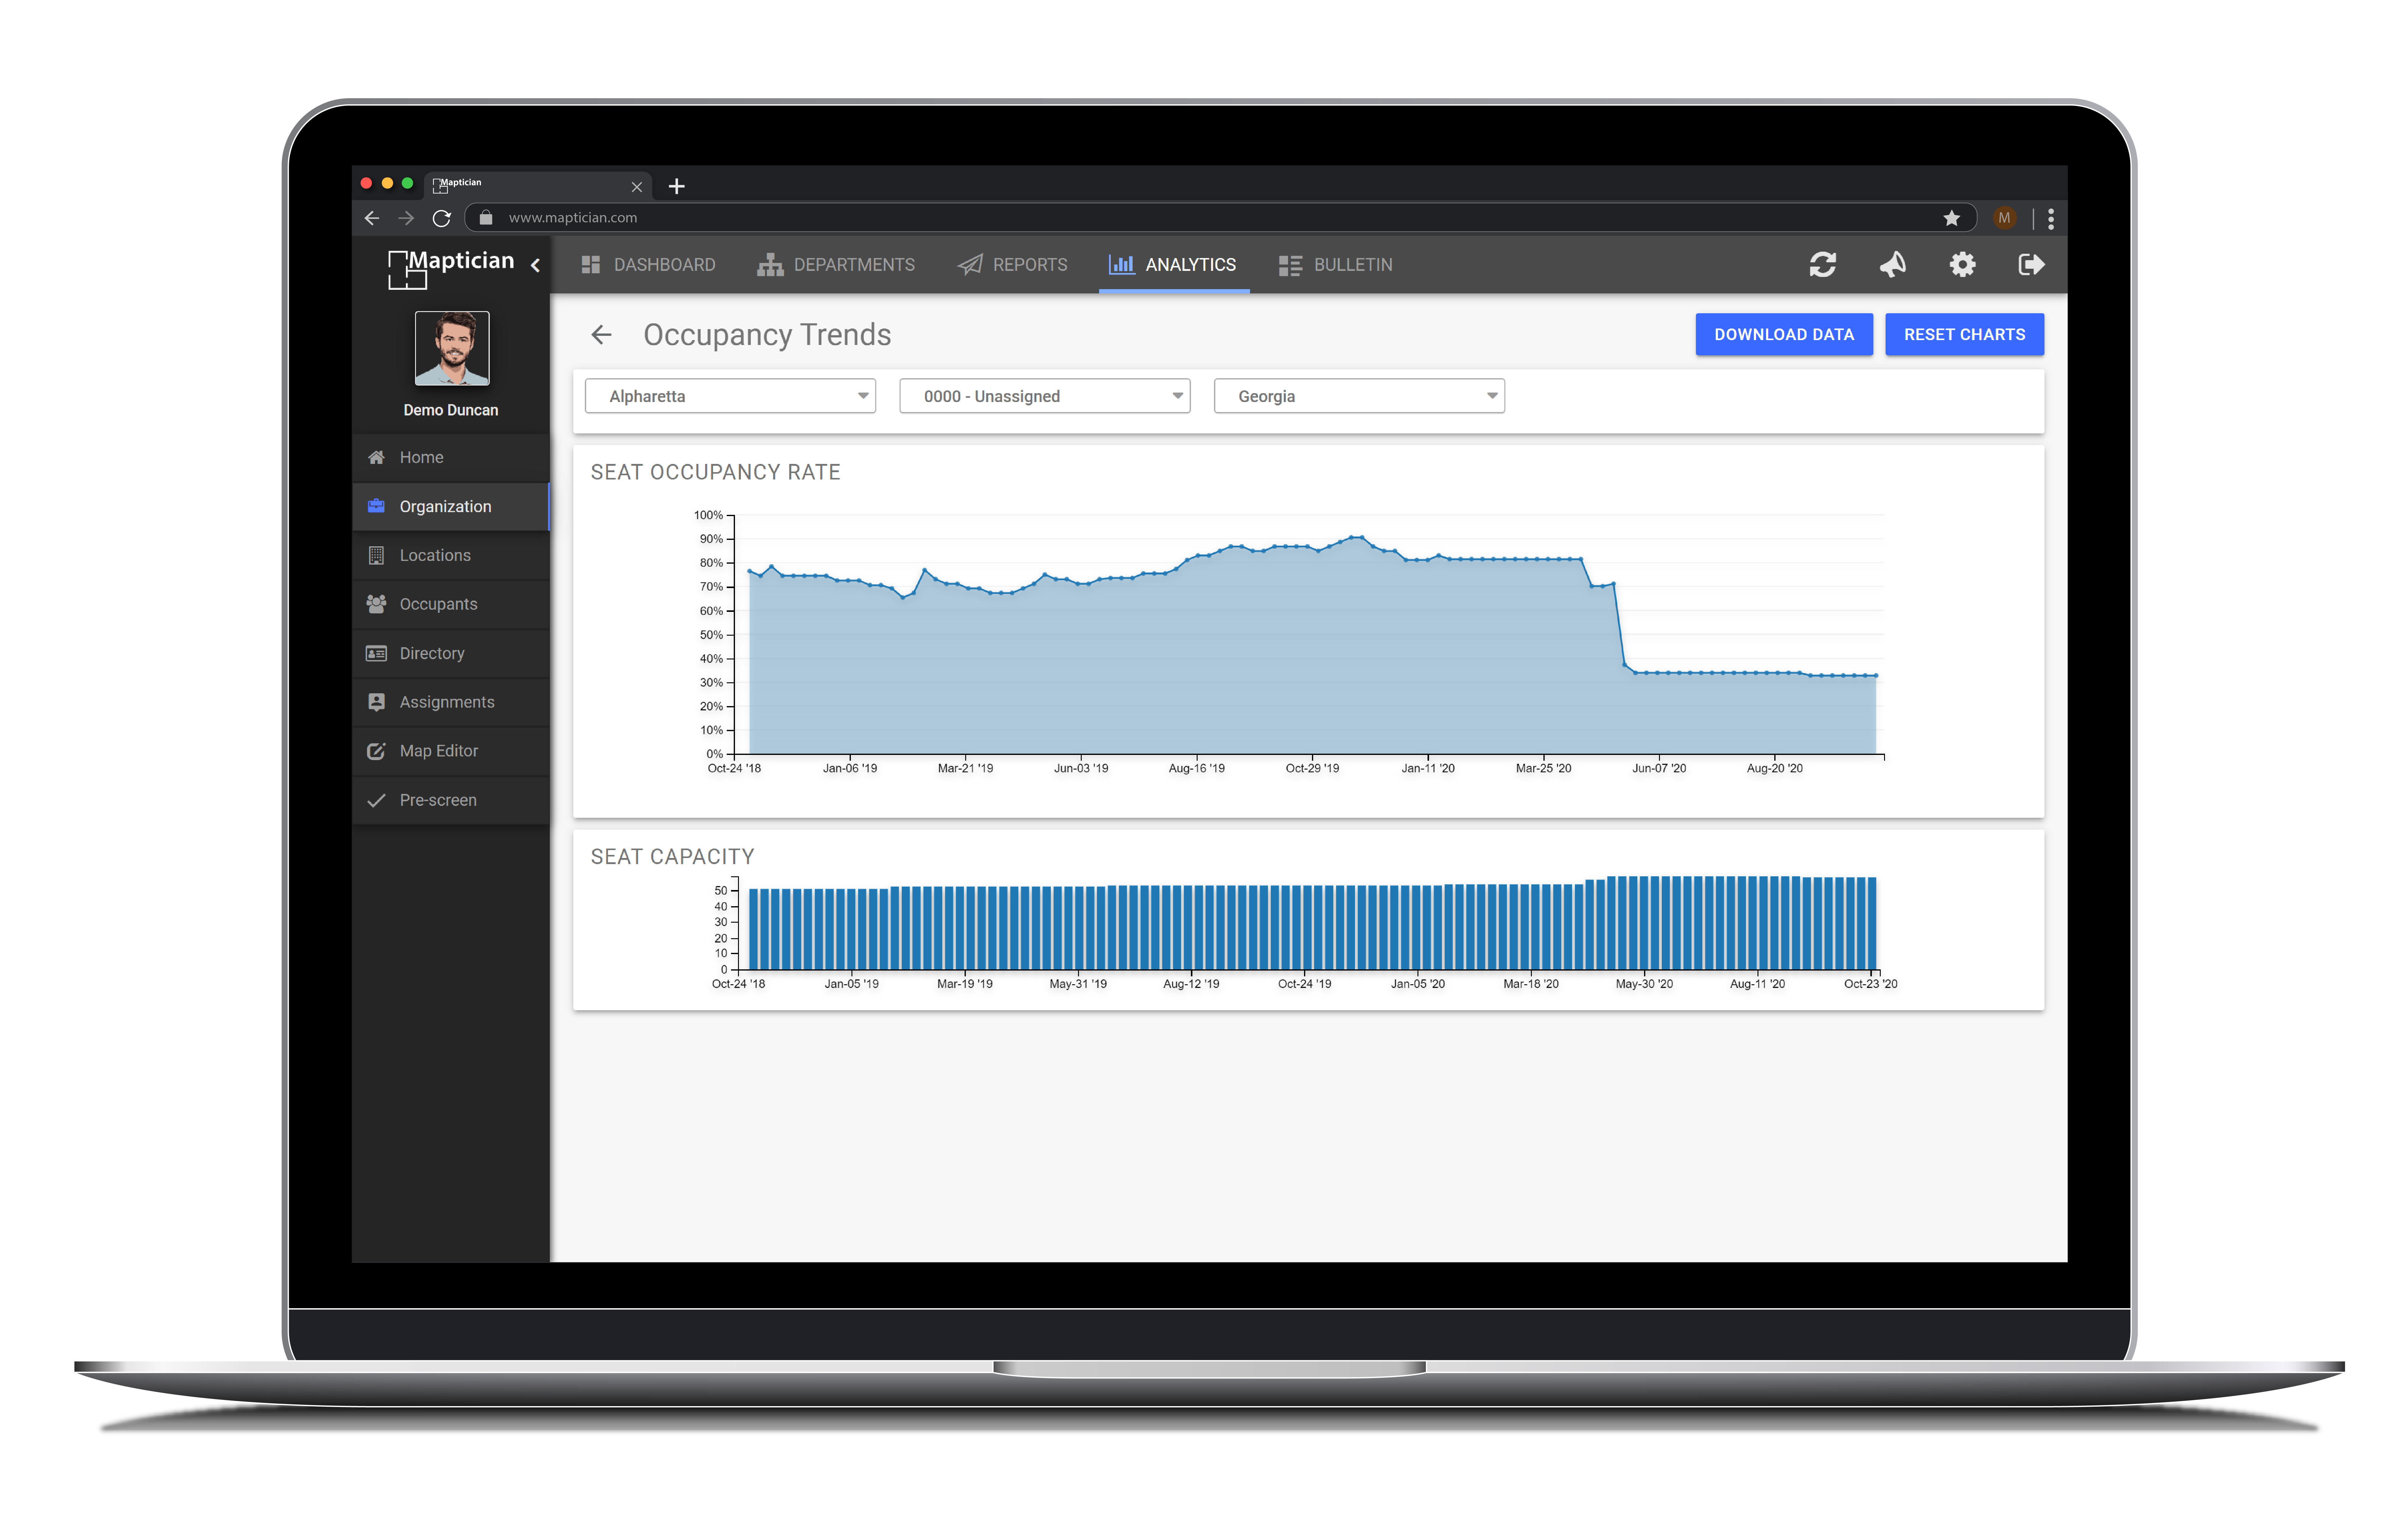Click the Occupancy Trends page title
Screen dimensions: 2408x1515
(x=767, y=335)
